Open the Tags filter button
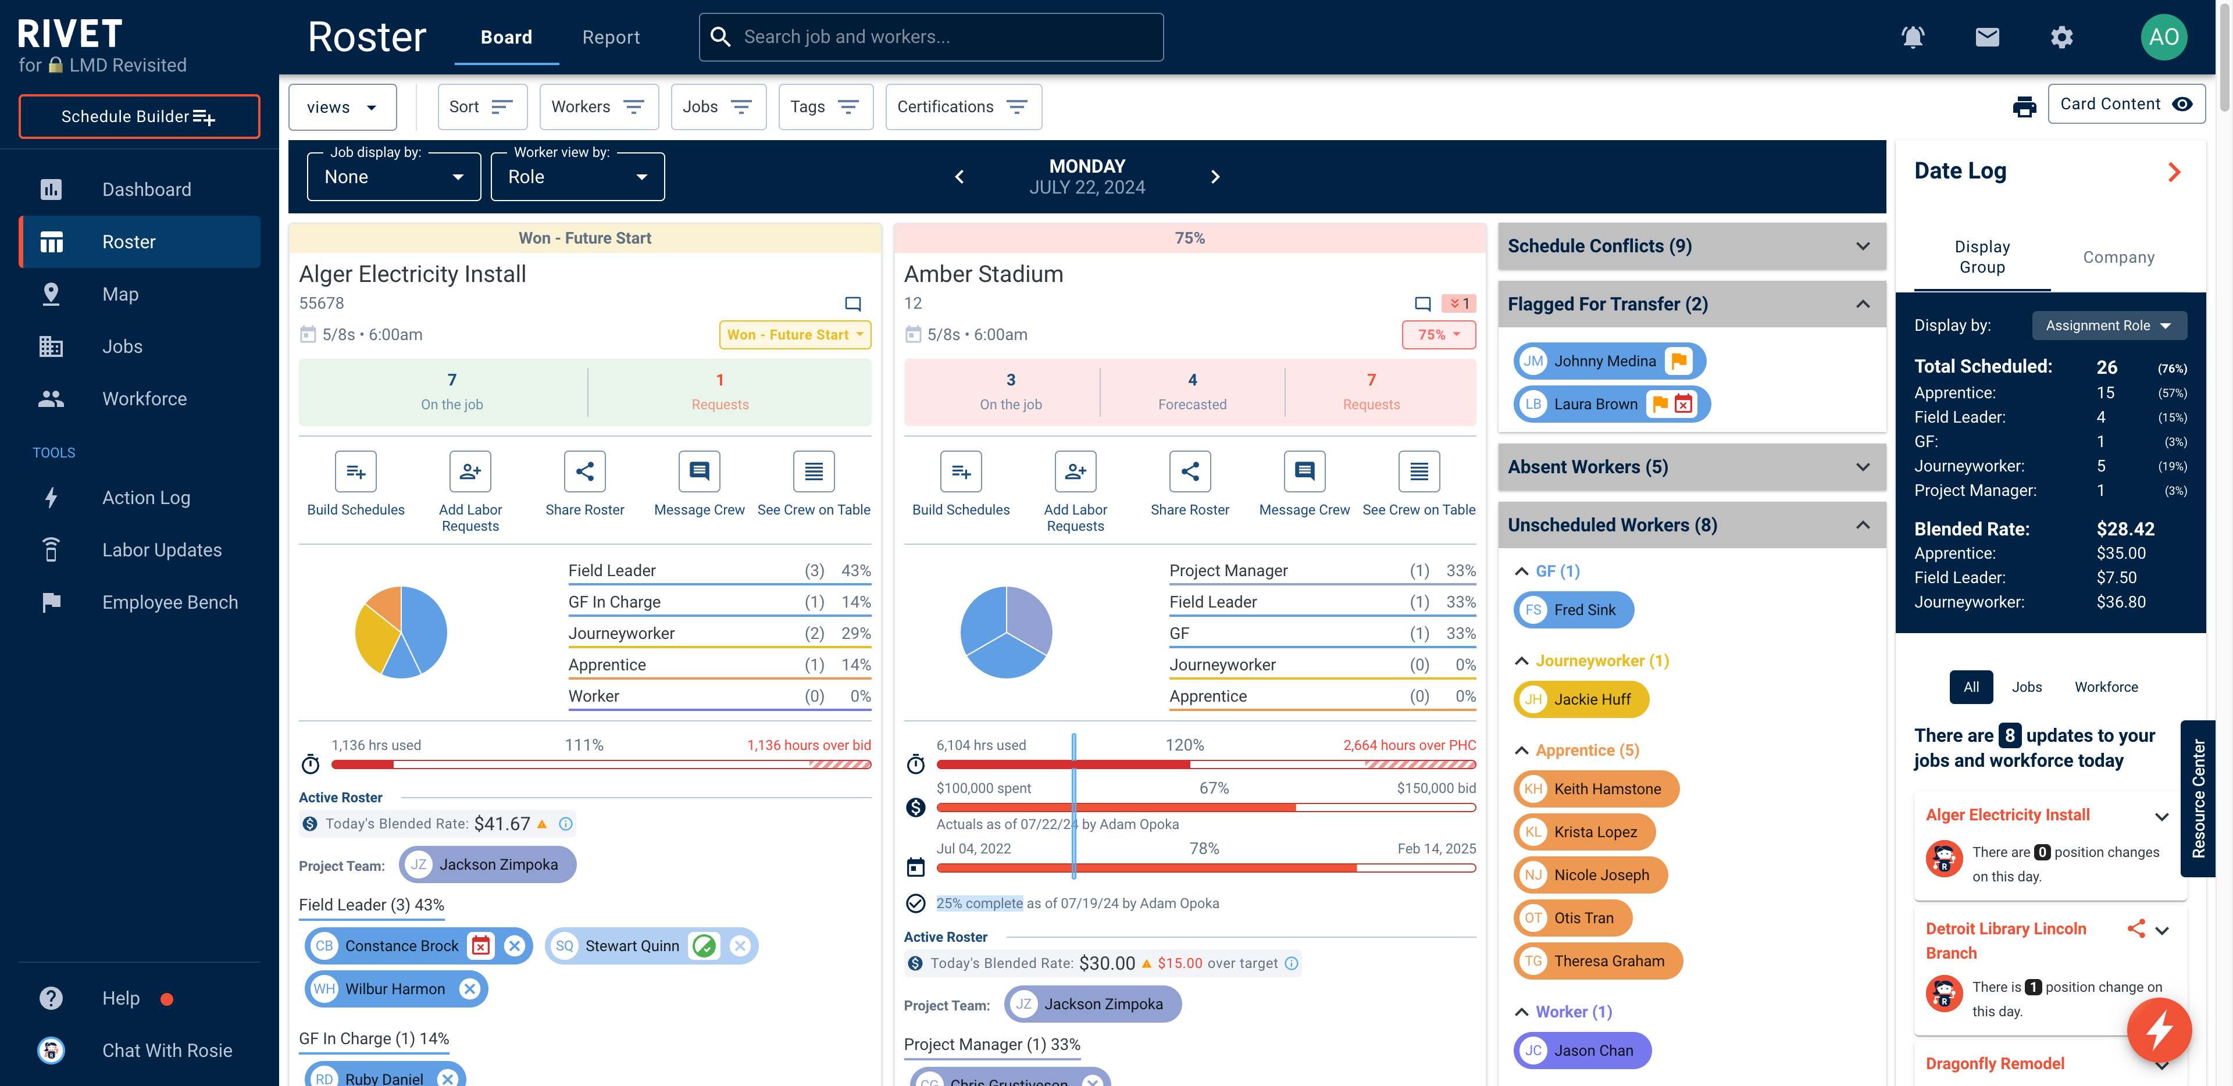 (x=825, y=106)
